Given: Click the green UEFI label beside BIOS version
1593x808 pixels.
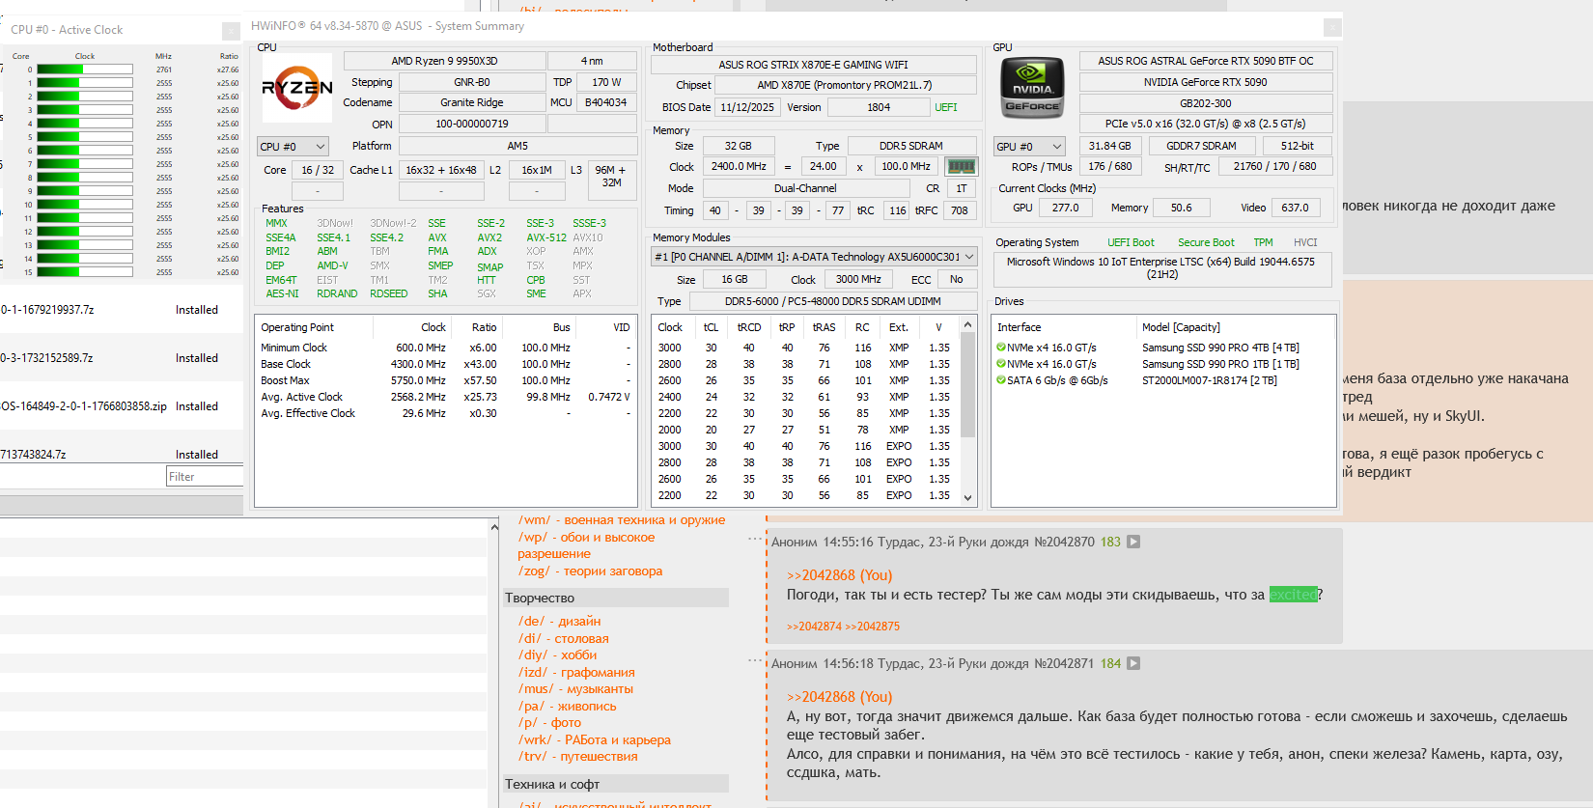Looking at the screenshot, I should pos(946,107).
